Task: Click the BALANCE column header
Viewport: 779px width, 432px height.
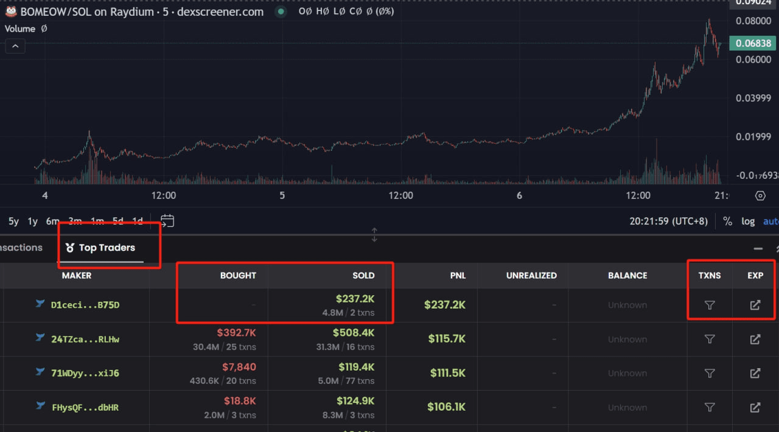Action: coord(627,276)
